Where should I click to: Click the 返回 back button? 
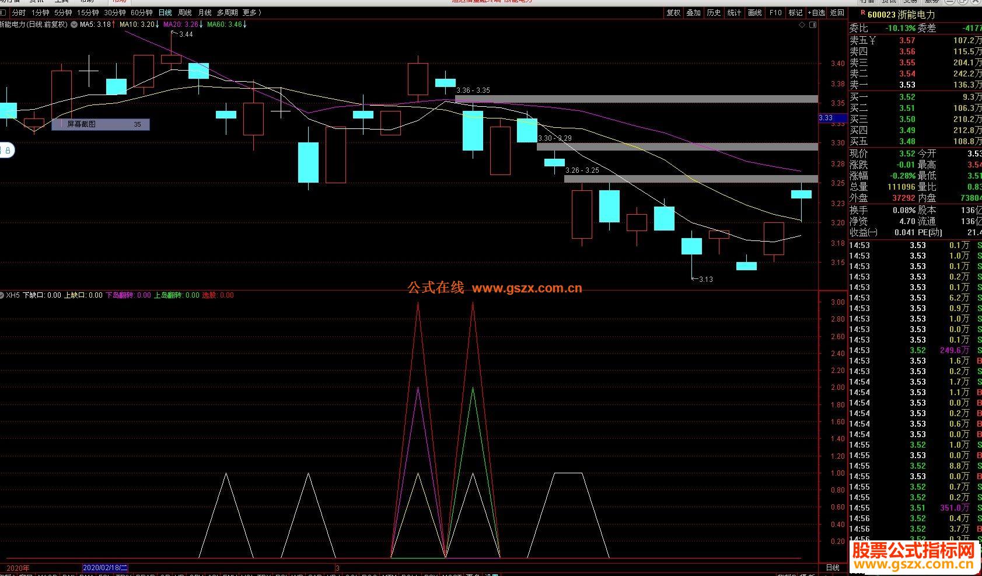click(837, 13)
